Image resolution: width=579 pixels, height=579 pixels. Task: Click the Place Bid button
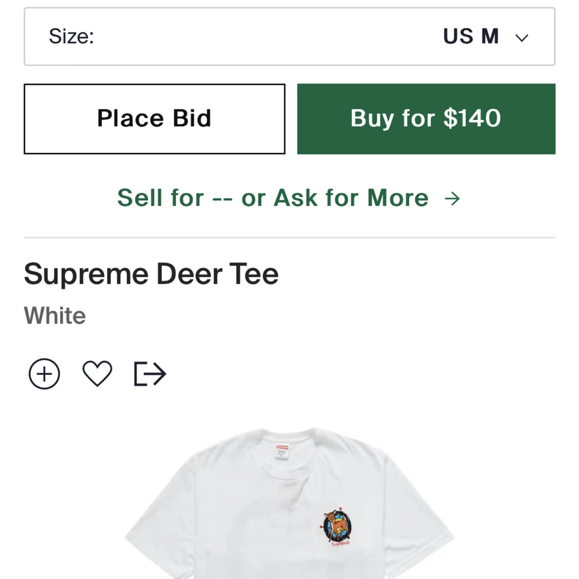(x=154, y=118)
